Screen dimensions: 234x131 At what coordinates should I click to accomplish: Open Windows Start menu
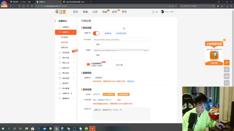click(3, 128)
